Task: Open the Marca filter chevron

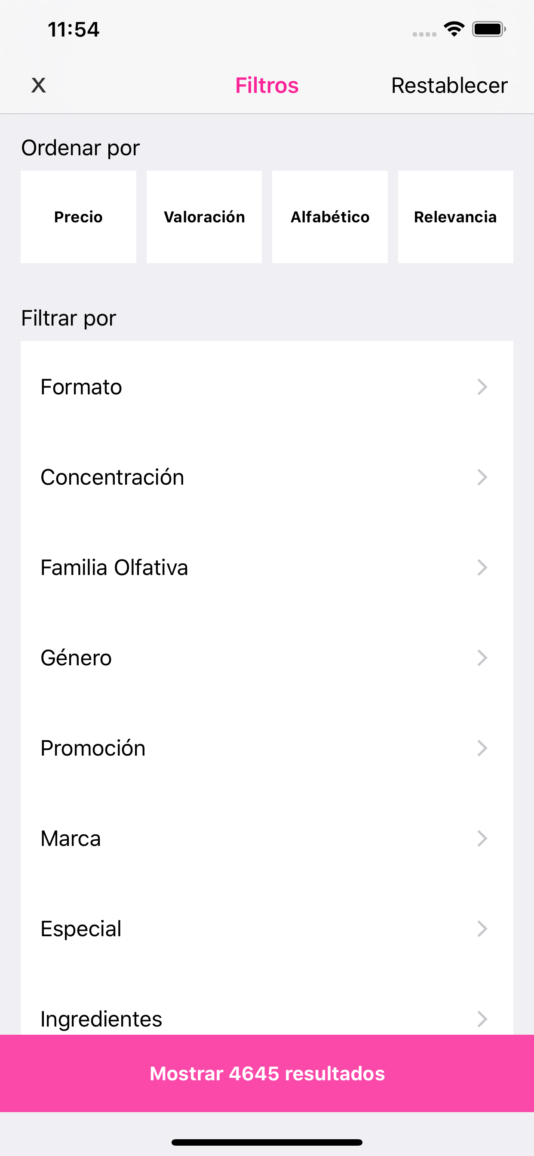Action: (x=482, y=838)
